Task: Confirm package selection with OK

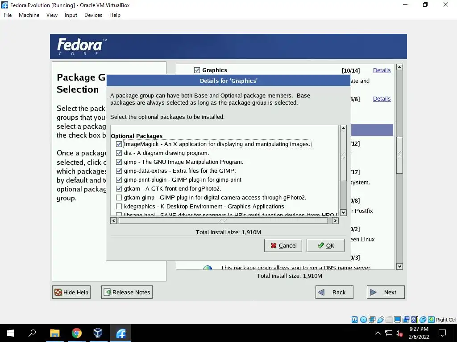Action: [x=325, y=245]
